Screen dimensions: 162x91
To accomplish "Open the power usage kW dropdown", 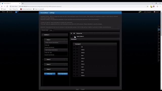I will pyautogui.click(x=10, y=12).
